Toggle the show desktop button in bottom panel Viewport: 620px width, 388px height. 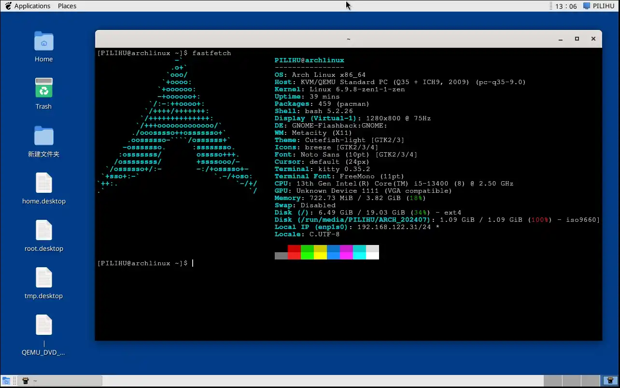pos(6,381)
